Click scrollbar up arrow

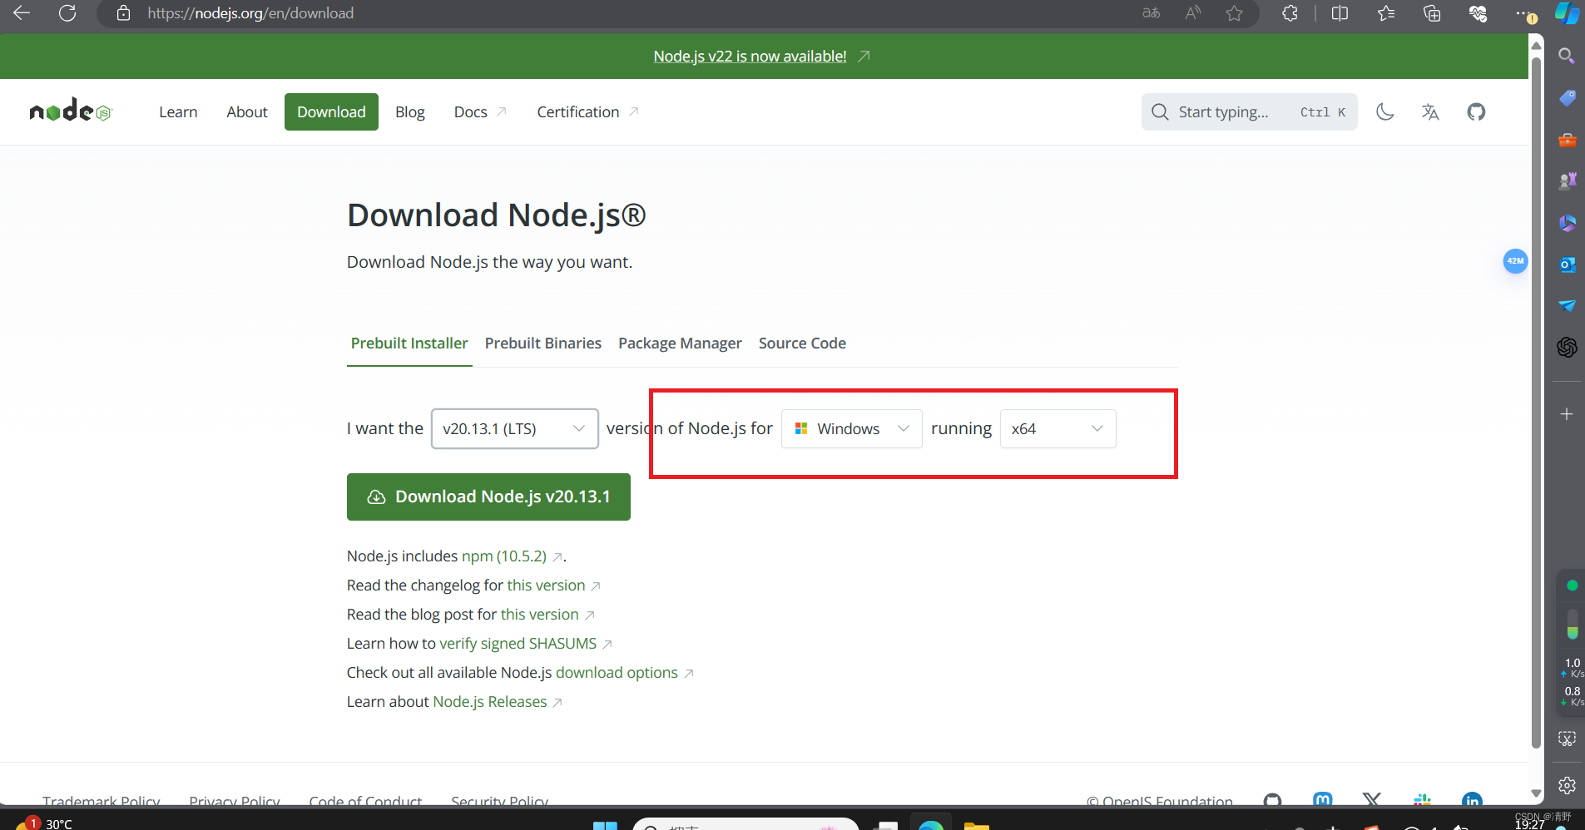[x=1536, y=45]
